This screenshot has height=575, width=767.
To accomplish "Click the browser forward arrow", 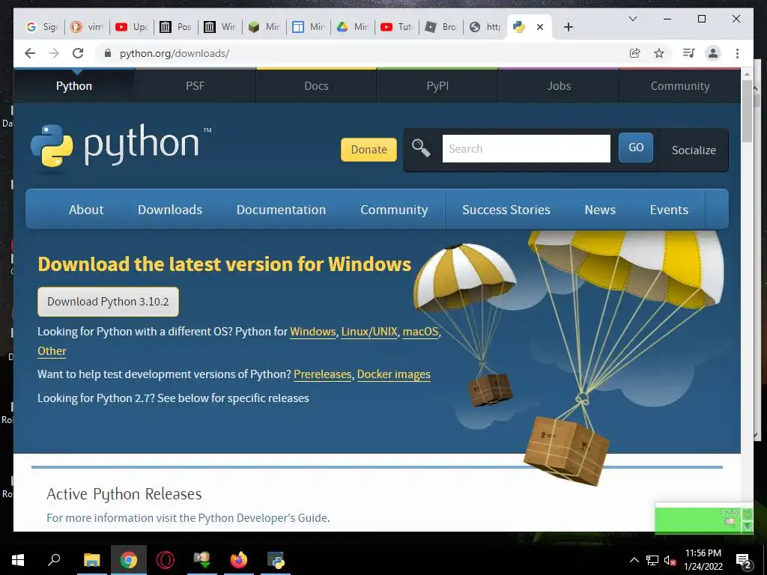I will (x=54, y=53).
